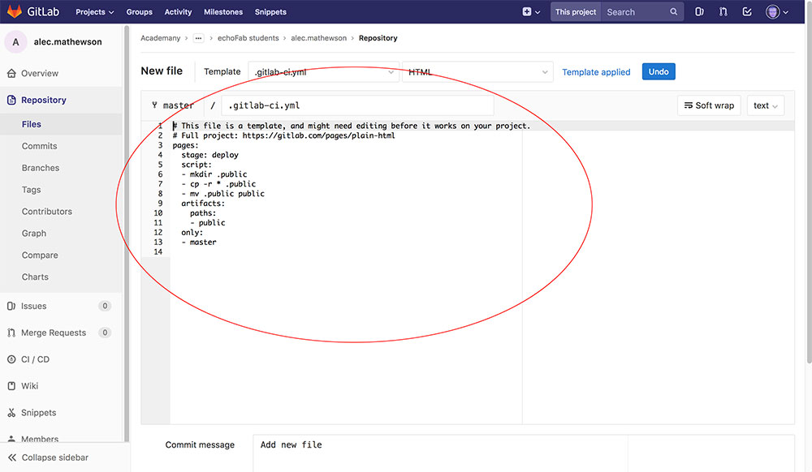The height and width of the screenshot is (472, 812).
Task: Expand the user menu chevron
Action: pos(785,12)
